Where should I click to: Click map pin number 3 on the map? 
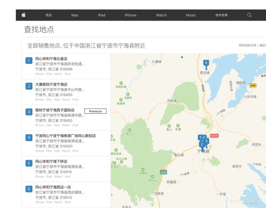tap(206, 141)
